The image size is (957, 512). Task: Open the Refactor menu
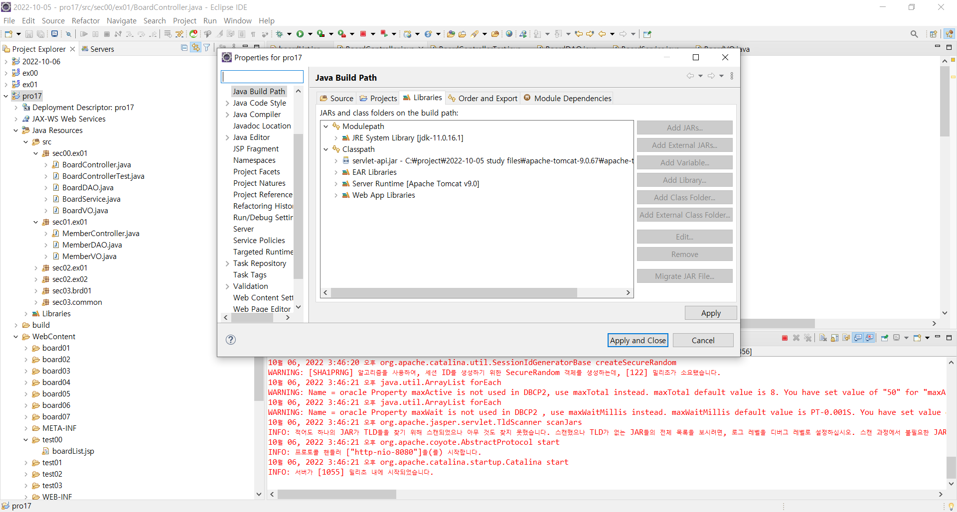86,20
